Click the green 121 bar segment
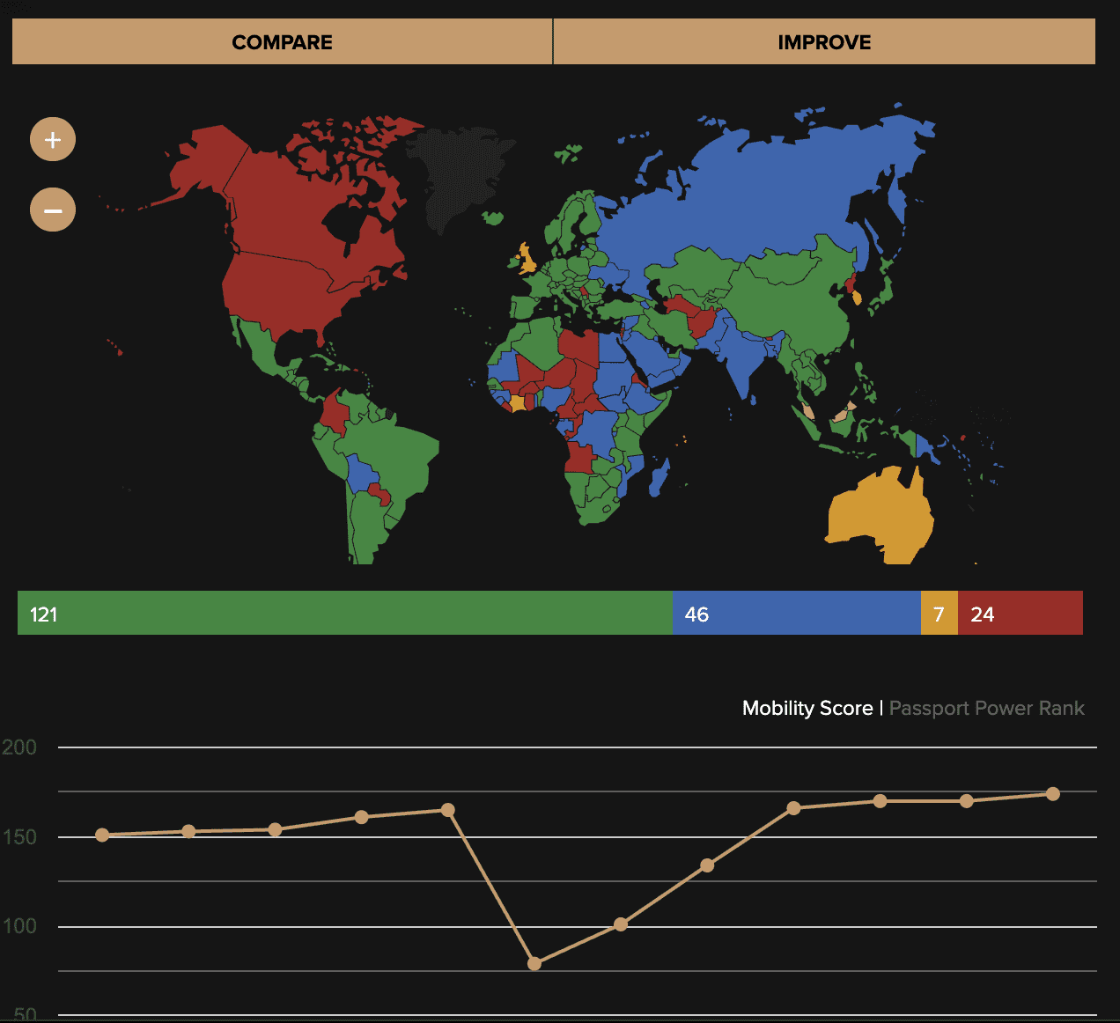The height and width of the screenshot is (1023, 1120). coord(344,614)
